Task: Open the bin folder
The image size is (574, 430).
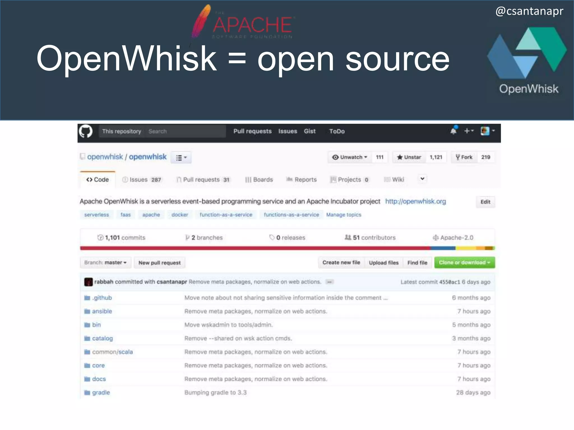Action: point(96,325)
